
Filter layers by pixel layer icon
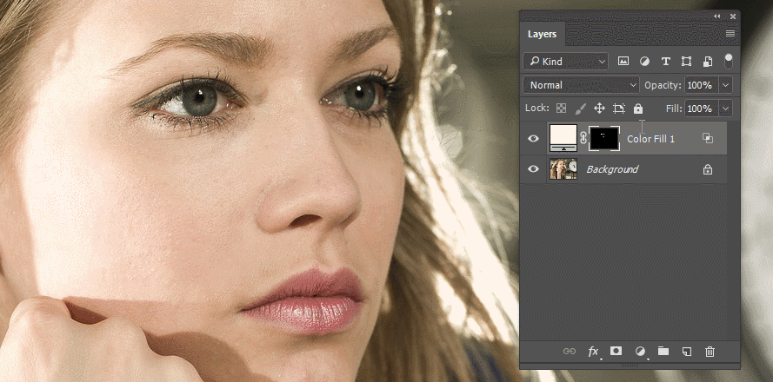click(x=623, y=62)
